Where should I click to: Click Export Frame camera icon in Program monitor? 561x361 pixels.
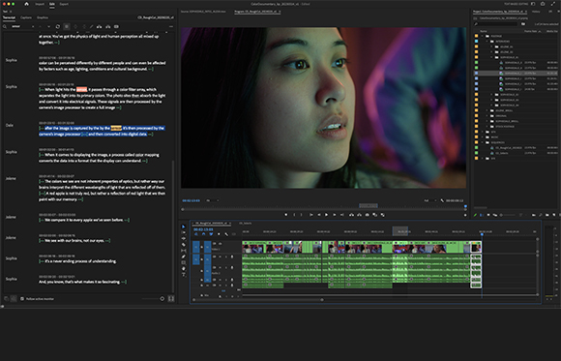[368, 215]
